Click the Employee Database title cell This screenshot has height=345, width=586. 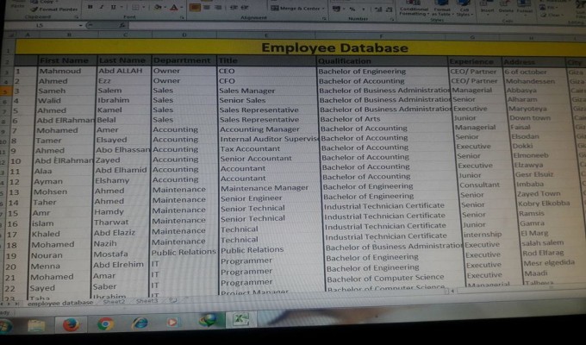pyautogui.click(x=322, y=47)
